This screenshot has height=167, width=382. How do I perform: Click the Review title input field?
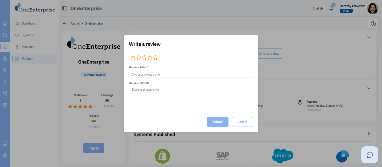tap(191, 74)
